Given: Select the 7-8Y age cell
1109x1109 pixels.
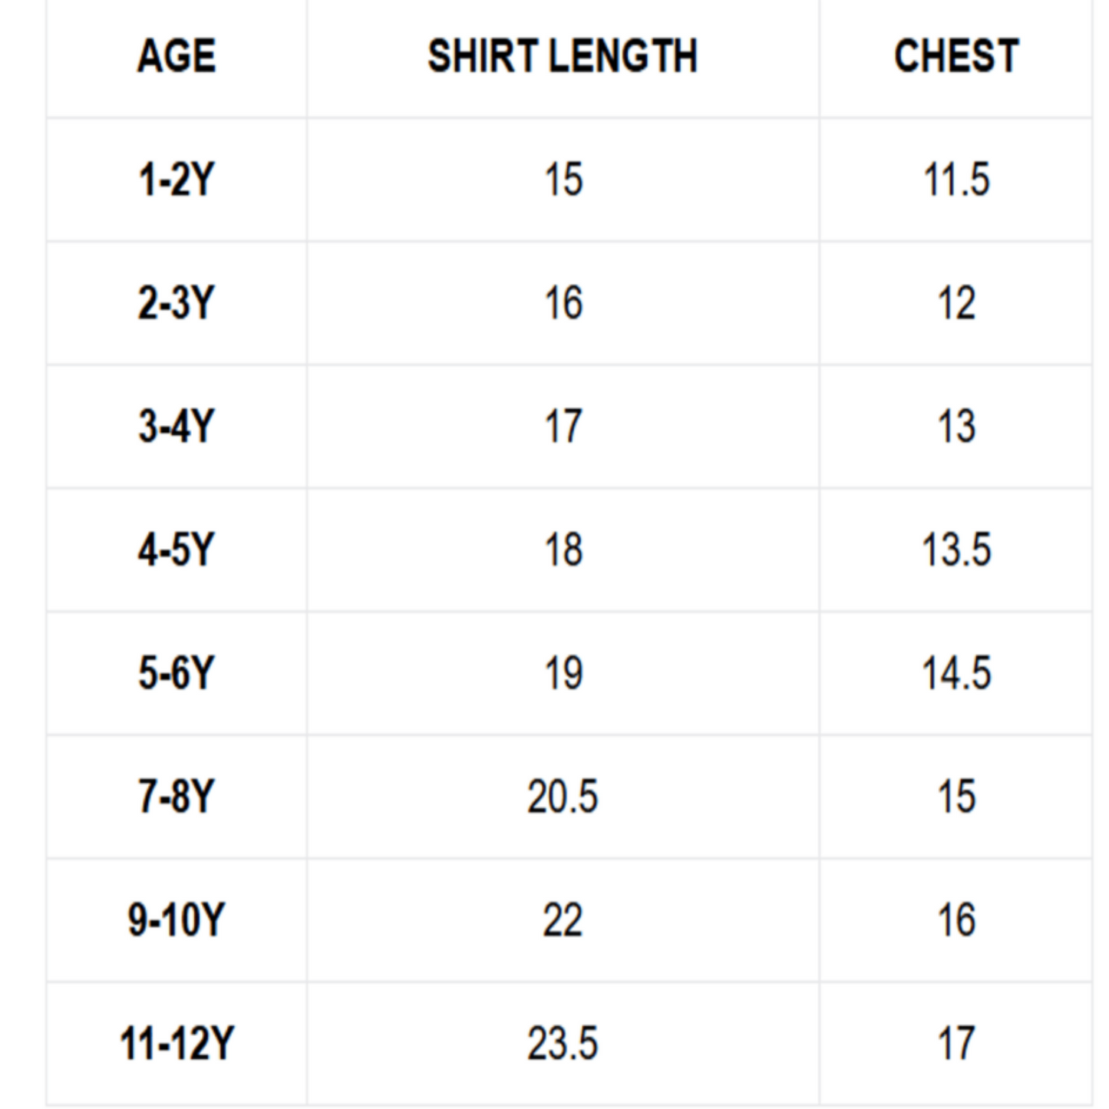Looking at the screenshot, I should click(x=177, y=796).
